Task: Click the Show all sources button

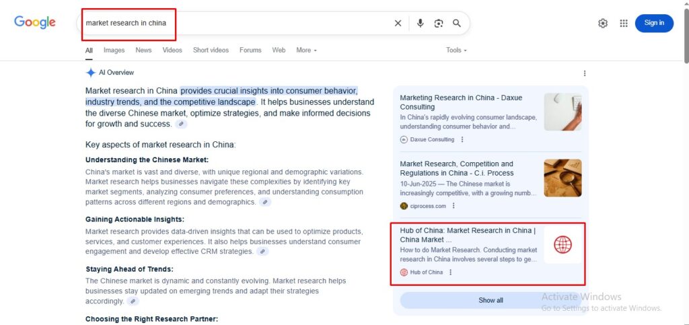Action: (491, 300)
